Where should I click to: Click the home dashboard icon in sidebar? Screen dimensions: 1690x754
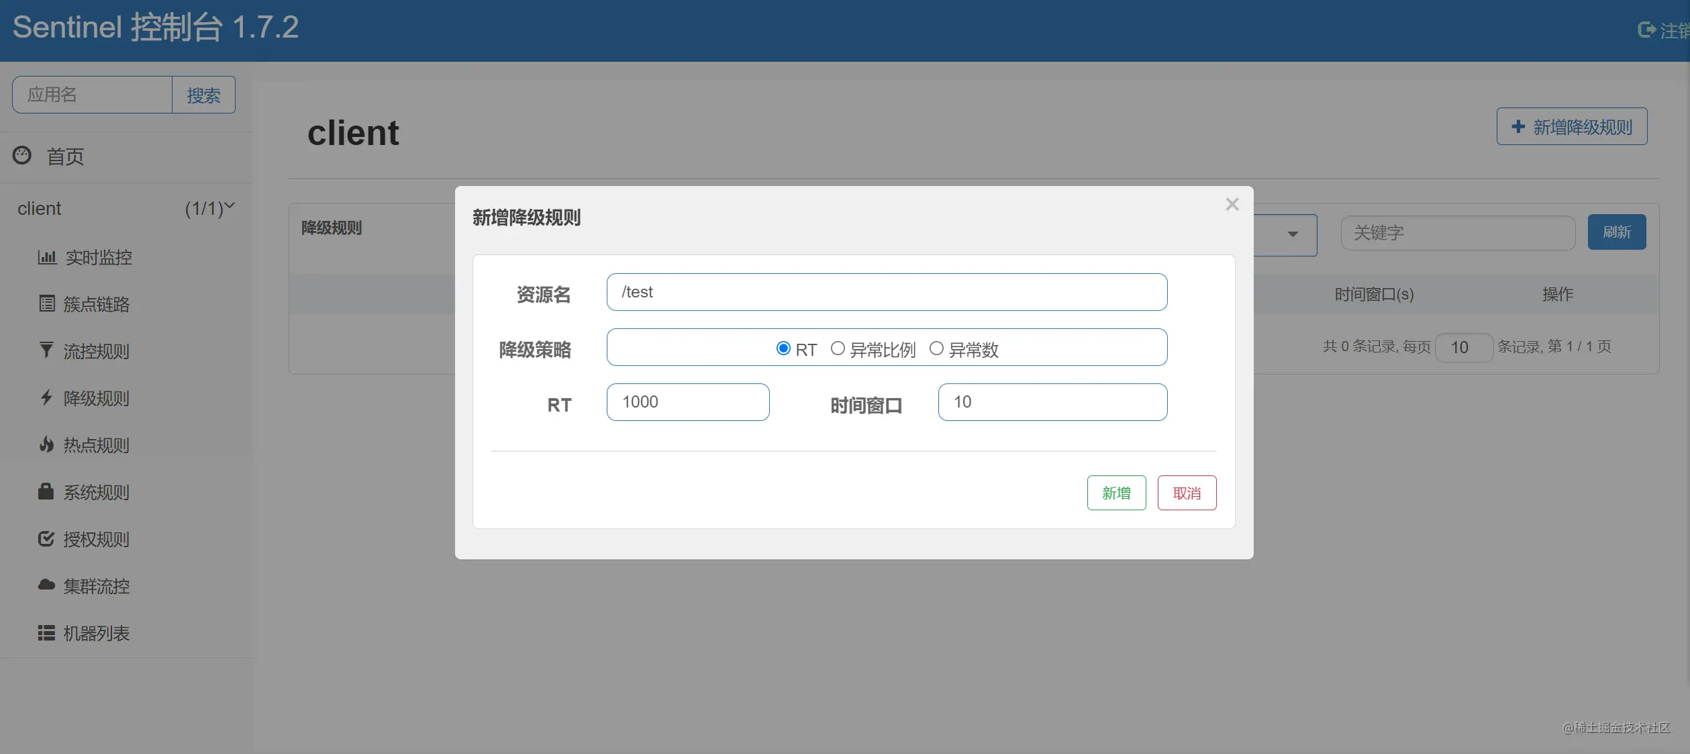tap(22, 156)
